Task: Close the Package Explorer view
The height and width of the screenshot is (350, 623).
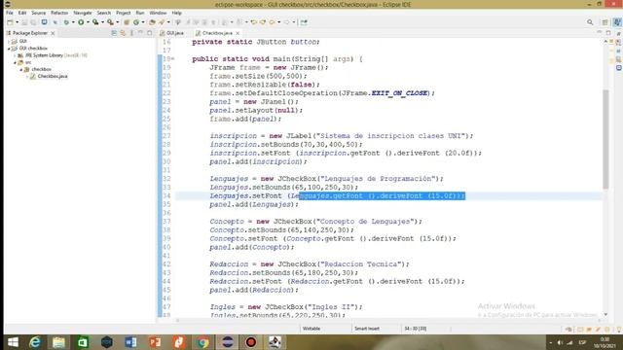Action: [53, 33]
